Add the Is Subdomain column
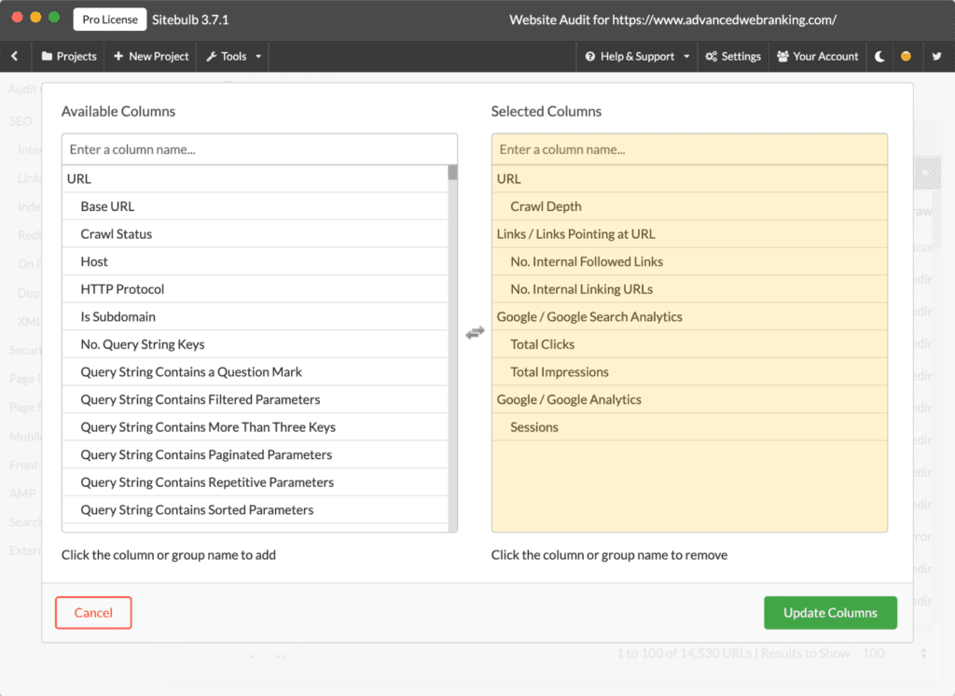 tap(255, 316)
